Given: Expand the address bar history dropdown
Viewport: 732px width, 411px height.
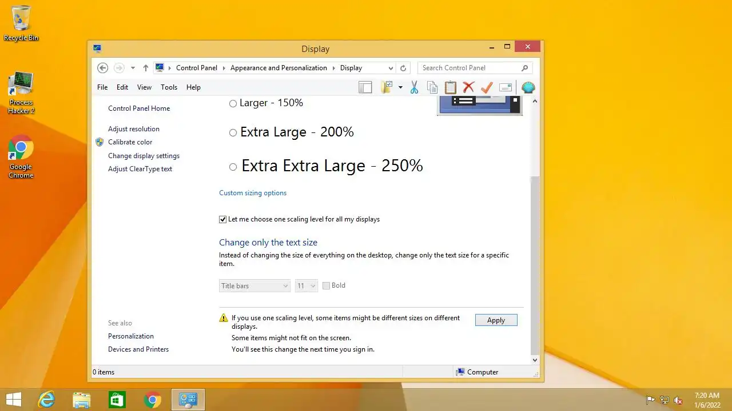Looking at the screenshot, I should [x=391, y=68].
